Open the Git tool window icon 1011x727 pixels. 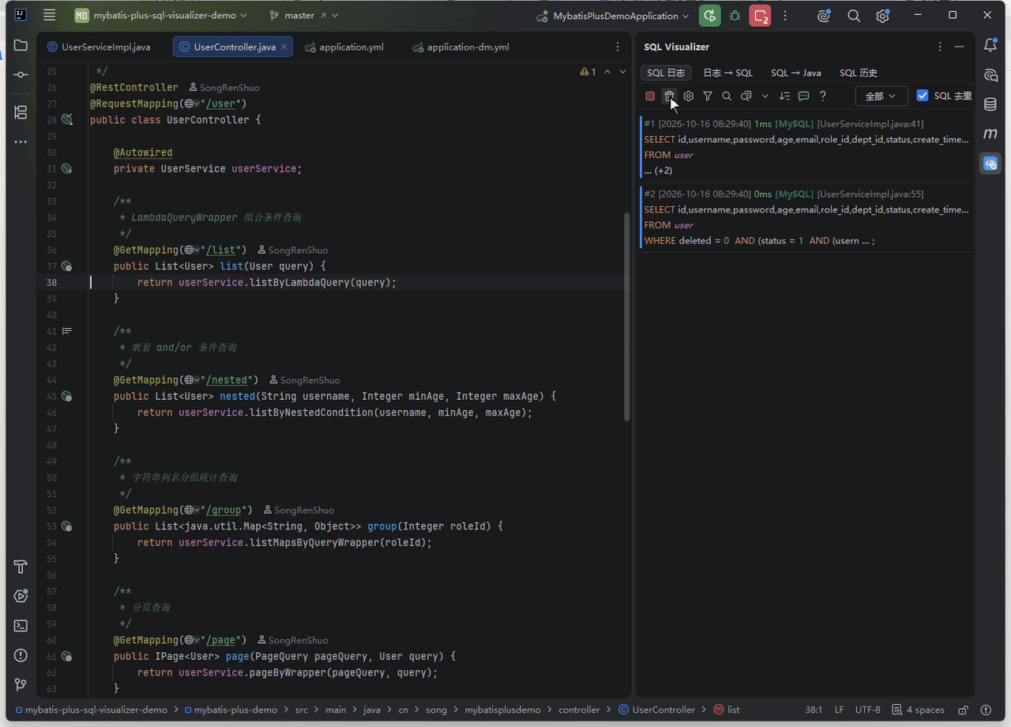(x=21, y=684)
